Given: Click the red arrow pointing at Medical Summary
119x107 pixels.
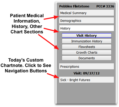Looking at the screenshot, I should point(51,17).
